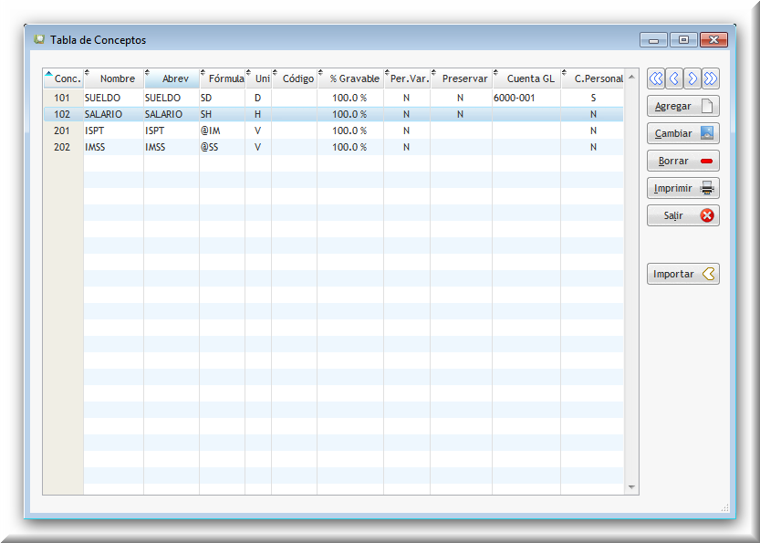Sort by the Per.Var. column header
Viewport: 760px width, 543px height.
407,78
